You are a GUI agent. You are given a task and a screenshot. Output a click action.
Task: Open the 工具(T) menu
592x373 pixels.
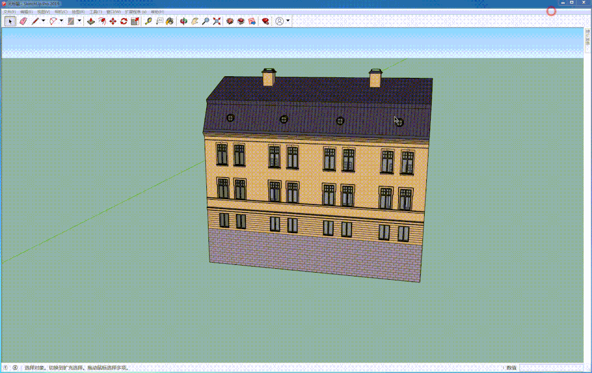click(x=95, y=12)
